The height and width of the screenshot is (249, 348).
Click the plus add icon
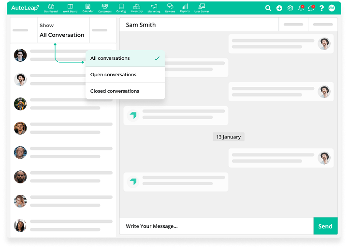click(279, 8)
